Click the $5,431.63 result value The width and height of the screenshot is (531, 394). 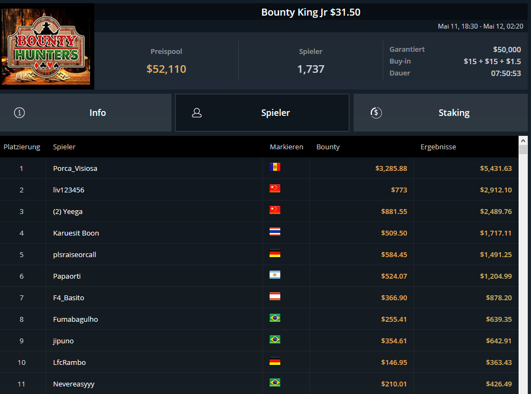(x=496, y=168)
